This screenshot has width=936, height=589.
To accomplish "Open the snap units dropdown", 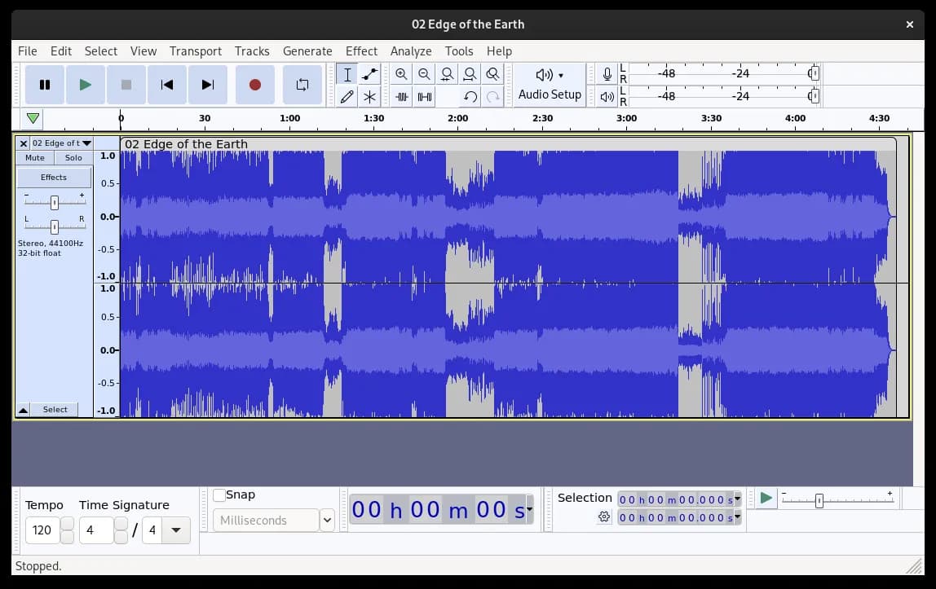I will point(326,520).
